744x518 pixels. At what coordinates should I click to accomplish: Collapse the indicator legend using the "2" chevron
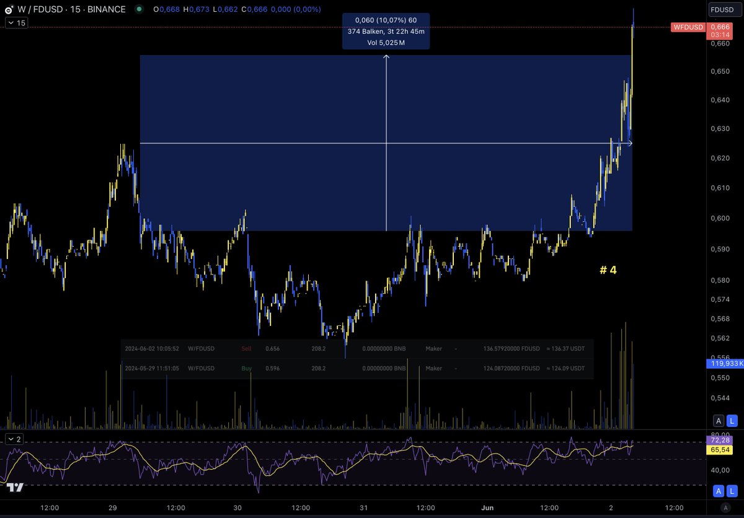coord(14,439)
